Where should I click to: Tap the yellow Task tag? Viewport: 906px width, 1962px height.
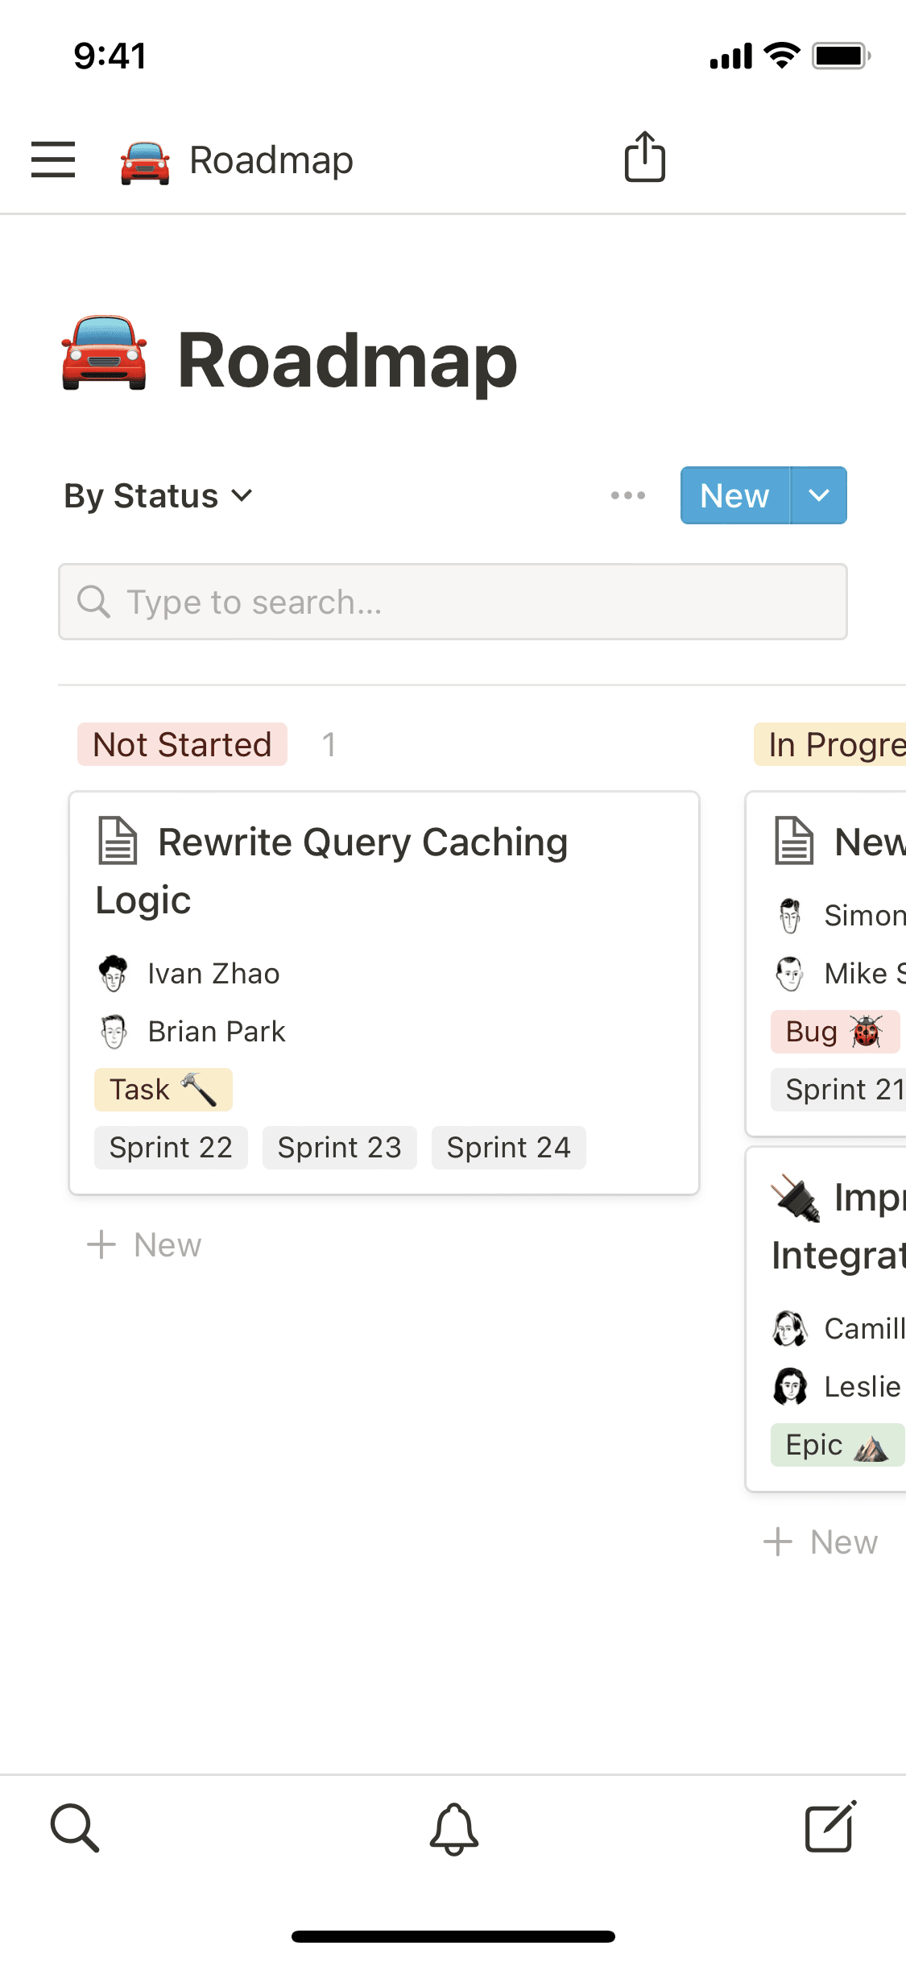pyautogui.click(x=163, y=1089)
